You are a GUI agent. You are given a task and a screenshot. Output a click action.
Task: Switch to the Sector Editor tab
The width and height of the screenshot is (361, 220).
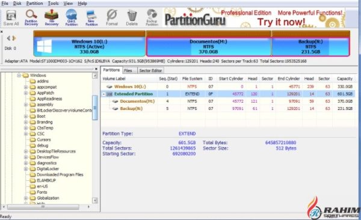(150, 70)
